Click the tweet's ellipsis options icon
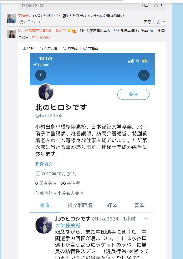This screenshot has width=183, height=259. point(146,219)
